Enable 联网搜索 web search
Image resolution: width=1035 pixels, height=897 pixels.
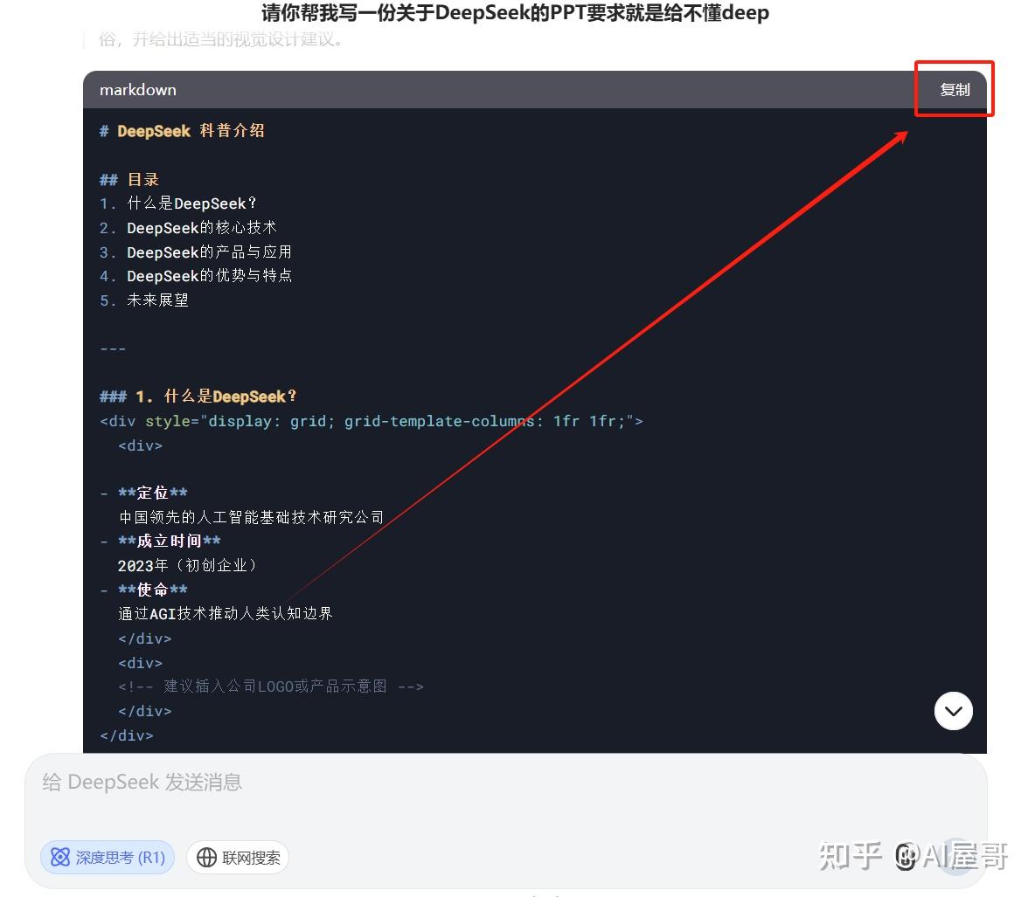tap(237, 857)
